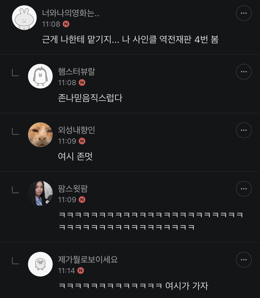View 햄스터뷰랄 penguin profile picture
This screenshot has height=298, width=260.
tap(40, 76)
